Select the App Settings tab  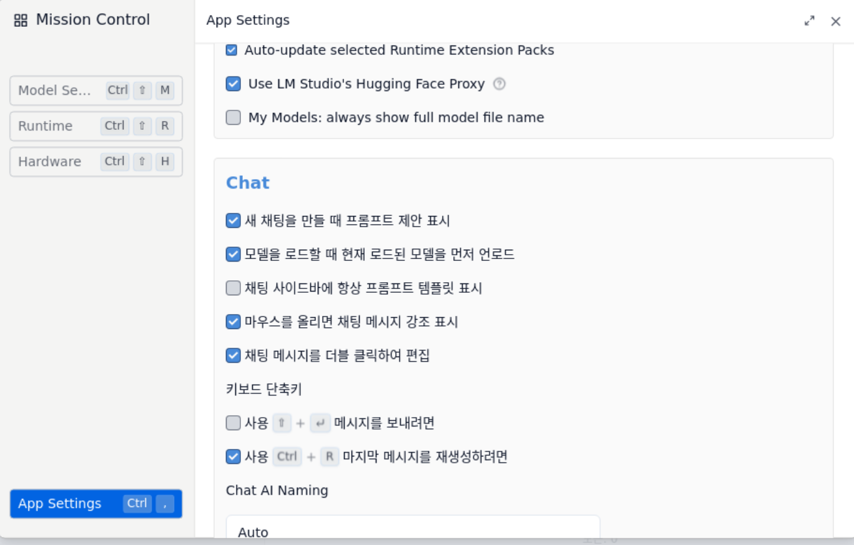point(96,504)
